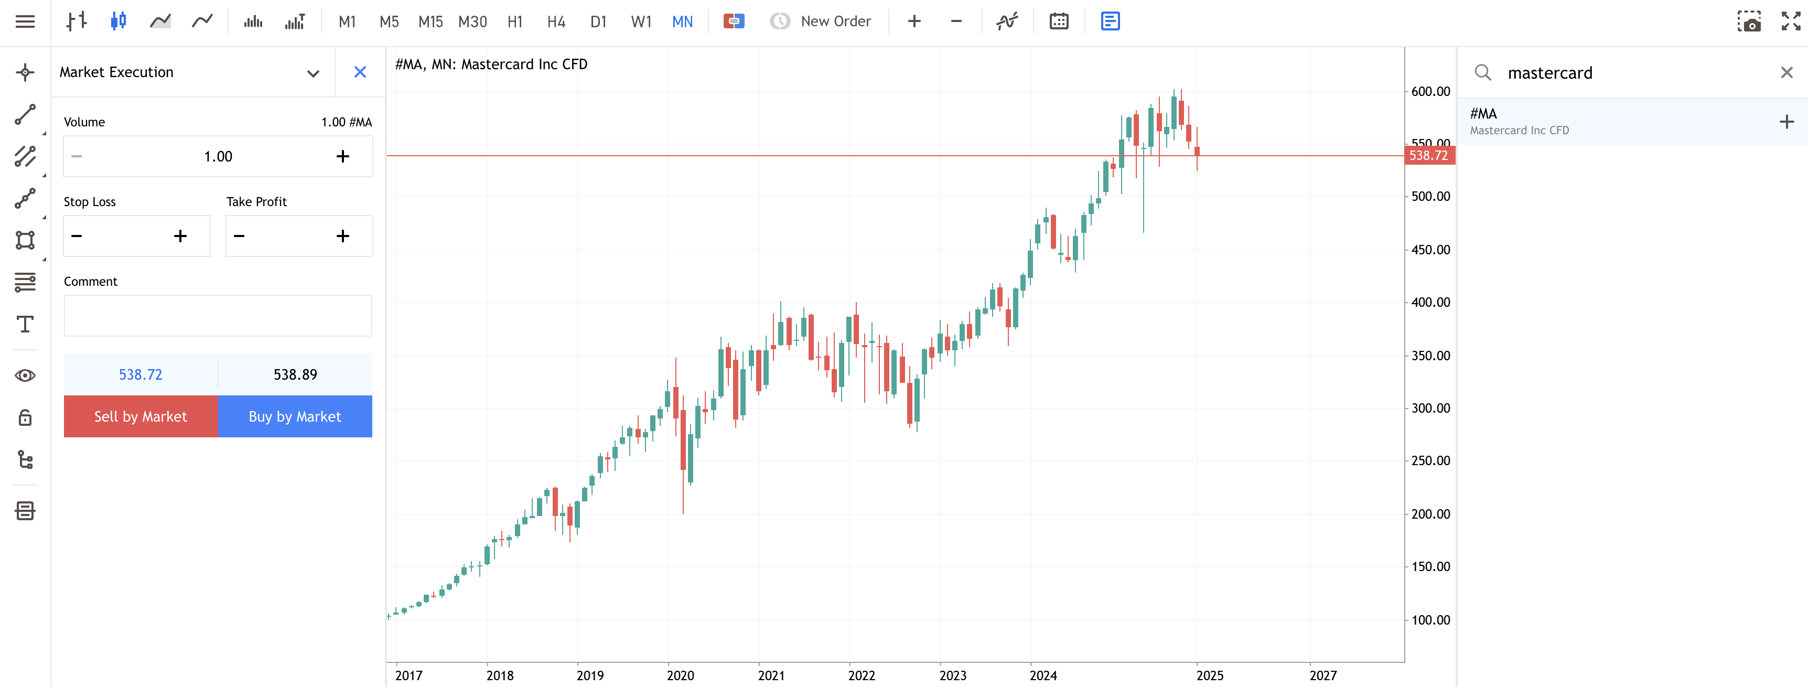Toggle object visibility with the eye icon

[x=25, y=375]
